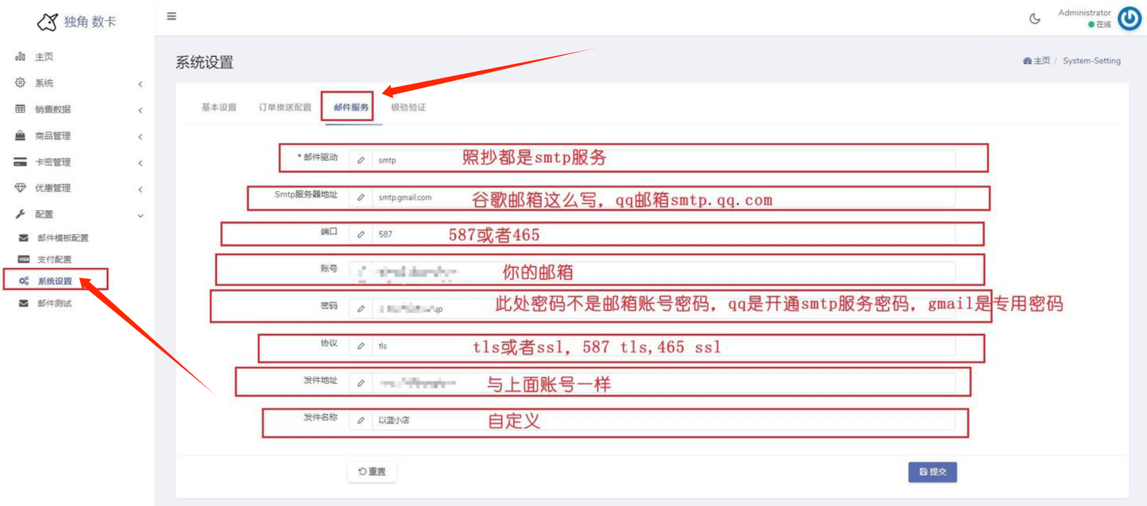The width and height of the screenshot is (1147, 506).
Task: Click the 支付配置 visa card icon
Action: [x=24, y=259]
